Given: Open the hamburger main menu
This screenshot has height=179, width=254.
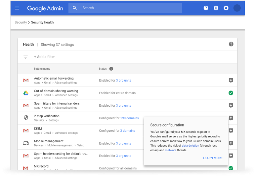Looking at the screenshot, I should (17, 8).
